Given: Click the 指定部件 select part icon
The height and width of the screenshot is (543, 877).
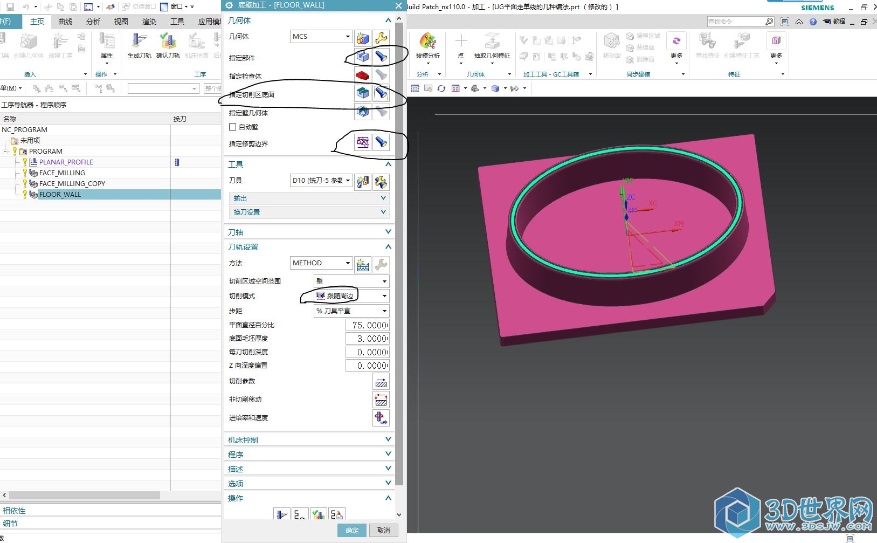Looking at the screenshot, I should [x=363, y=57].
